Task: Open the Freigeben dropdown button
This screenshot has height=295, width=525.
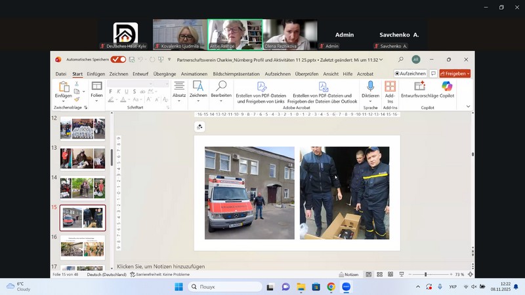Action: pos(455,74)
